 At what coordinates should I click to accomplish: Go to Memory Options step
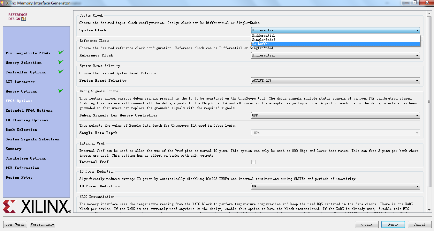click(21, 91)
